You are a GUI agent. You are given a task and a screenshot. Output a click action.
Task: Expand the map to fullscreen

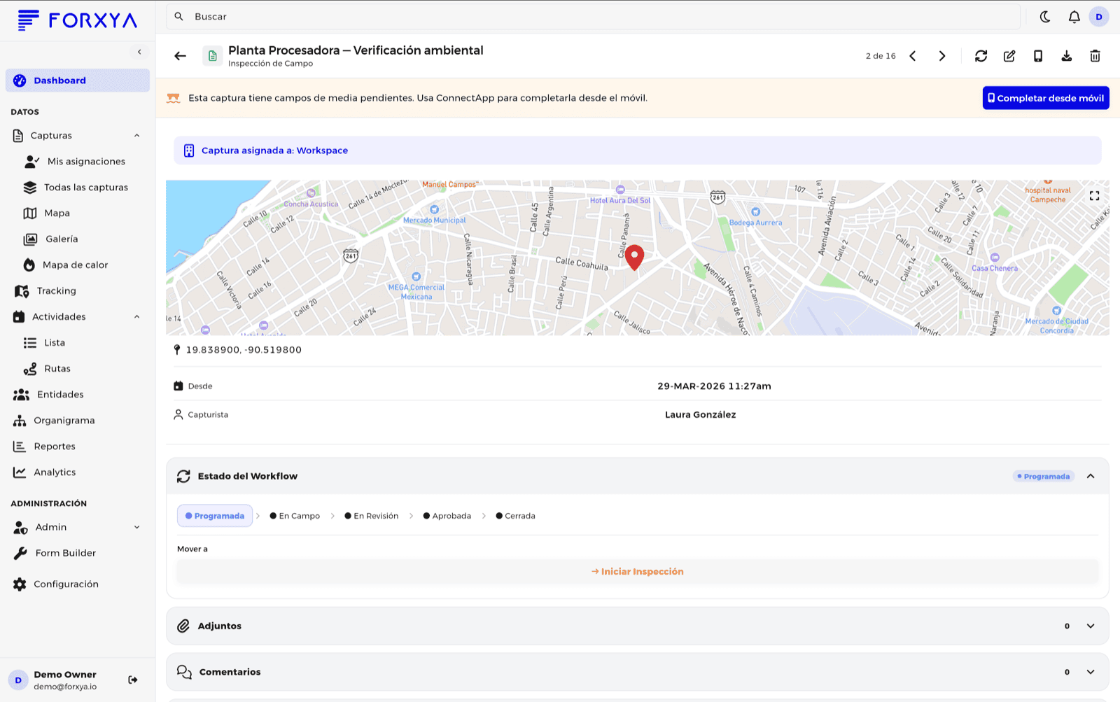coord(1094,196)
